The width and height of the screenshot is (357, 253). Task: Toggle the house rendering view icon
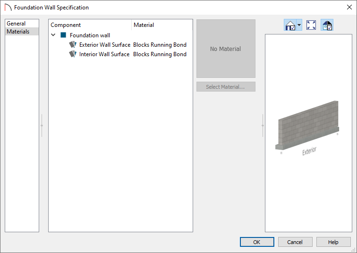[290, 25]
